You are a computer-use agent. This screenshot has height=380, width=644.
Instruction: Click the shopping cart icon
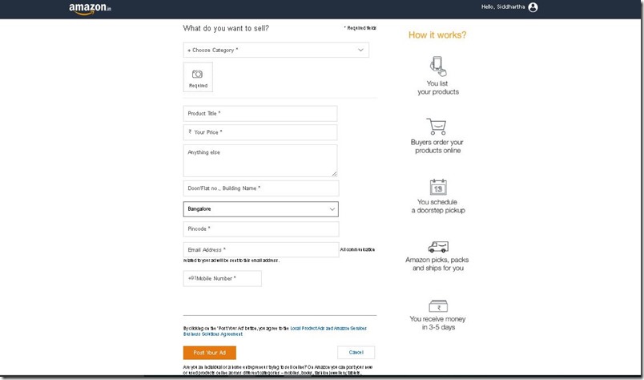437,127
